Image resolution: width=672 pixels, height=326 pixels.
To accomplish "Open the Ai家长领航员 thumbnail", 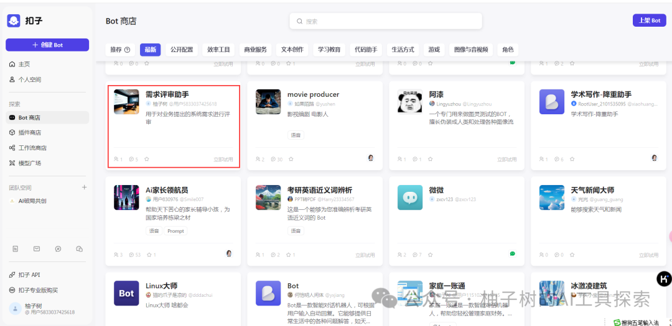I will click(x=126, y=197).
